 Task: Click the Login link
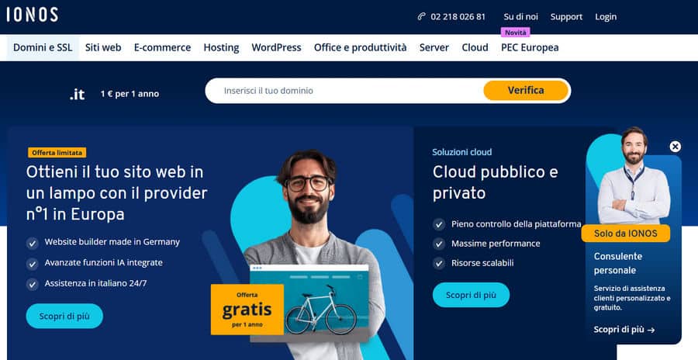(x=606, y=16)
